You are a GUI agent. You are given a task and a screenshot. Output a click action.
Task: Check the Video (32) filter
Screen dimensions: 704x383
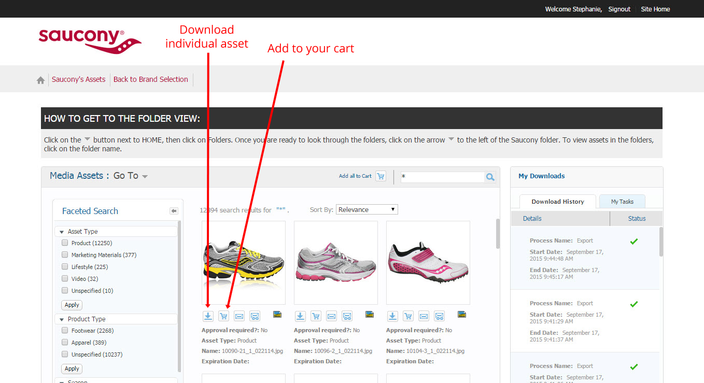[65, 278]
